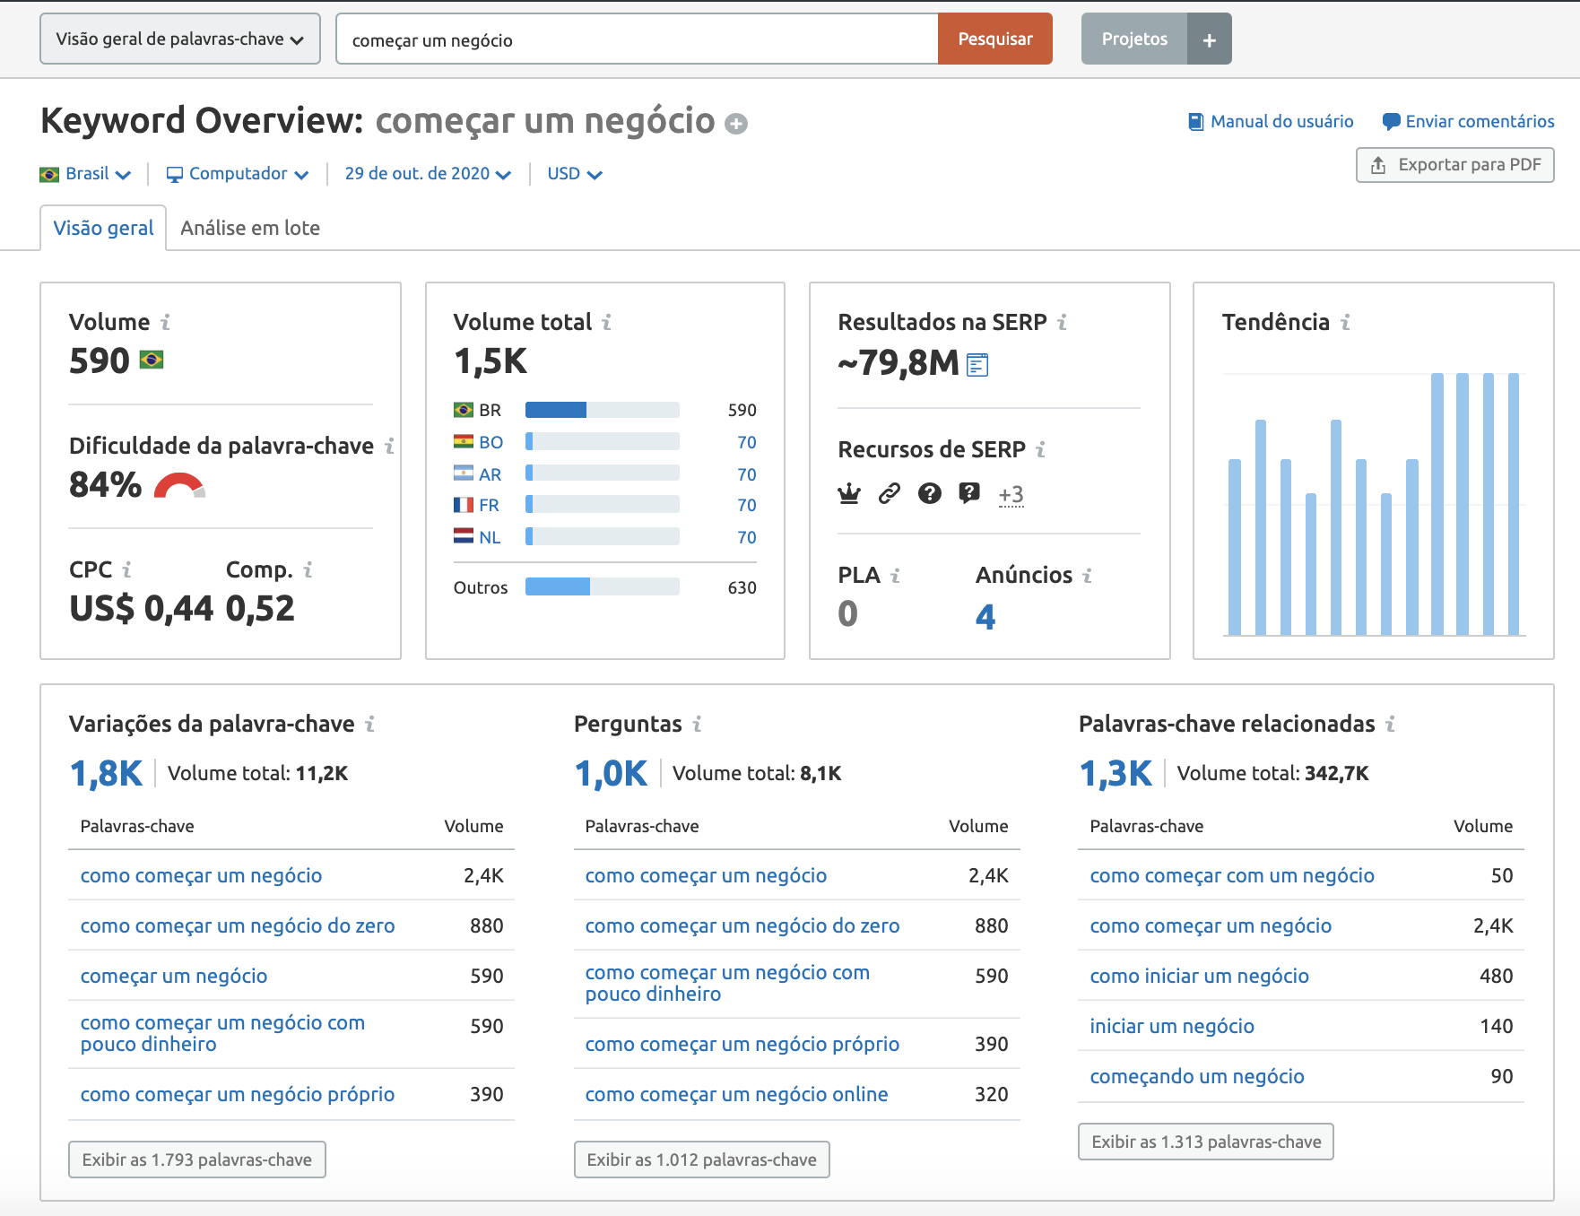Select the Visão geral tab
Screen dimensions: 1580x1216
pyautogui.click(x=103, y=229)
